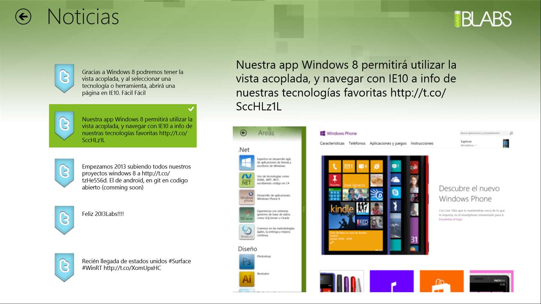The image size is (541, 304).
Task: Click Twitter icon of 'Empezamos 2013' tweet
Action: tap(64, 173)
